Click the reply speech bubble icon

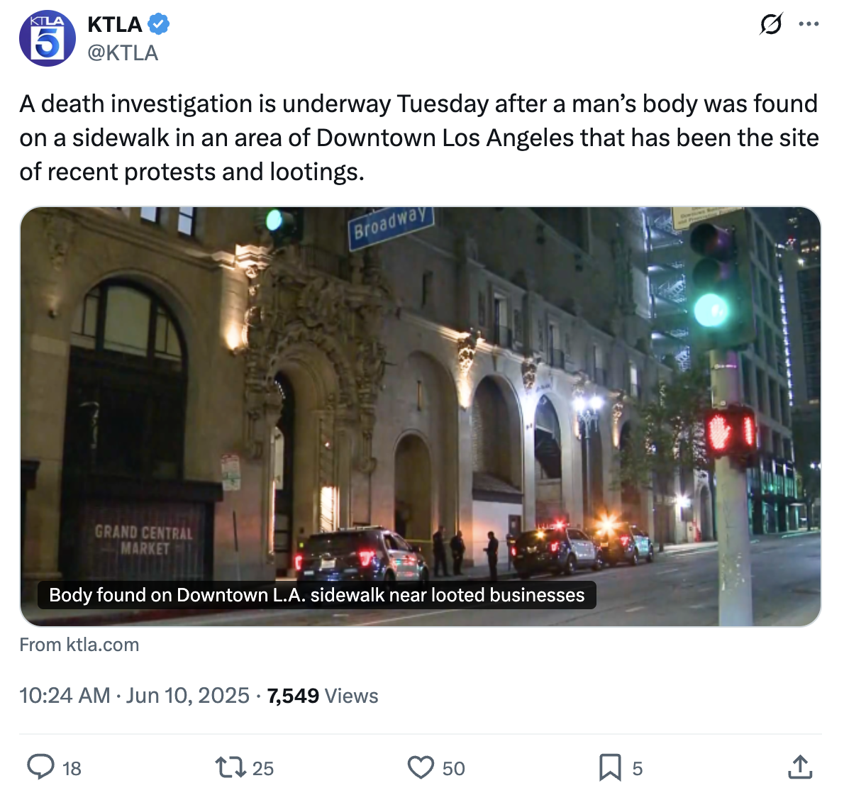pyautogui.click(x=41, y=767)
